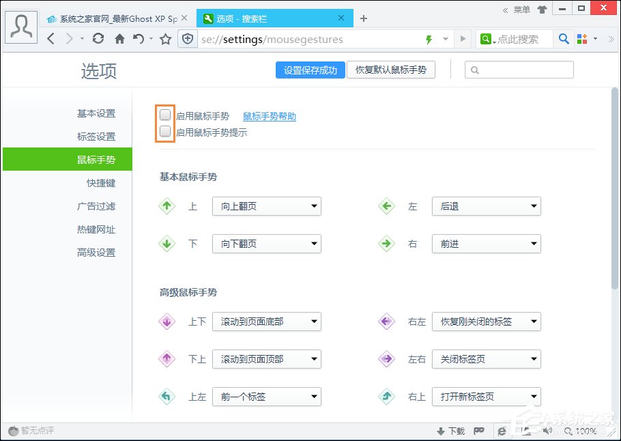The image size is (621, 441).
Task: Open the 鼠标手势帮助 link
Action: click(x=269, y=115)
